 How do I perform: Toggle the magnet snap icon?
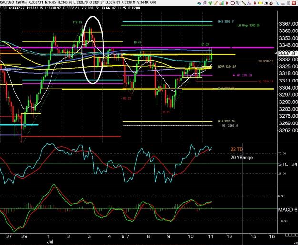pyautogui.click(x=272, y=3)
